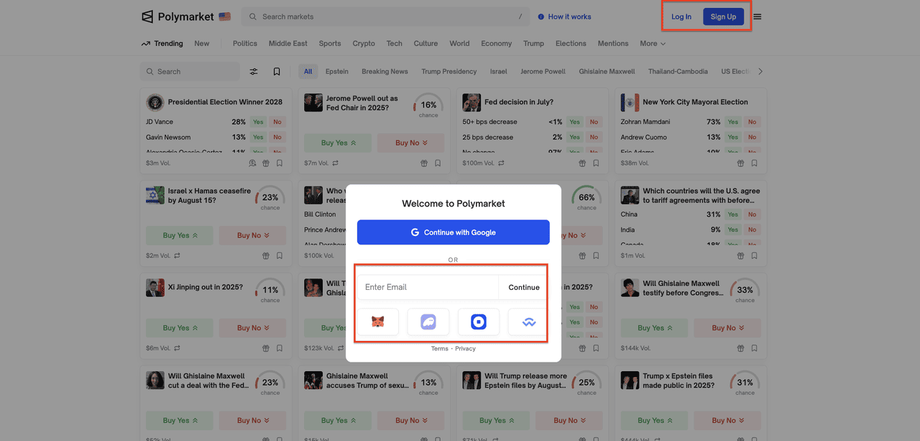Click Buy No on Xi Jinping out card

pyautogui.click(x=252, y=328)
